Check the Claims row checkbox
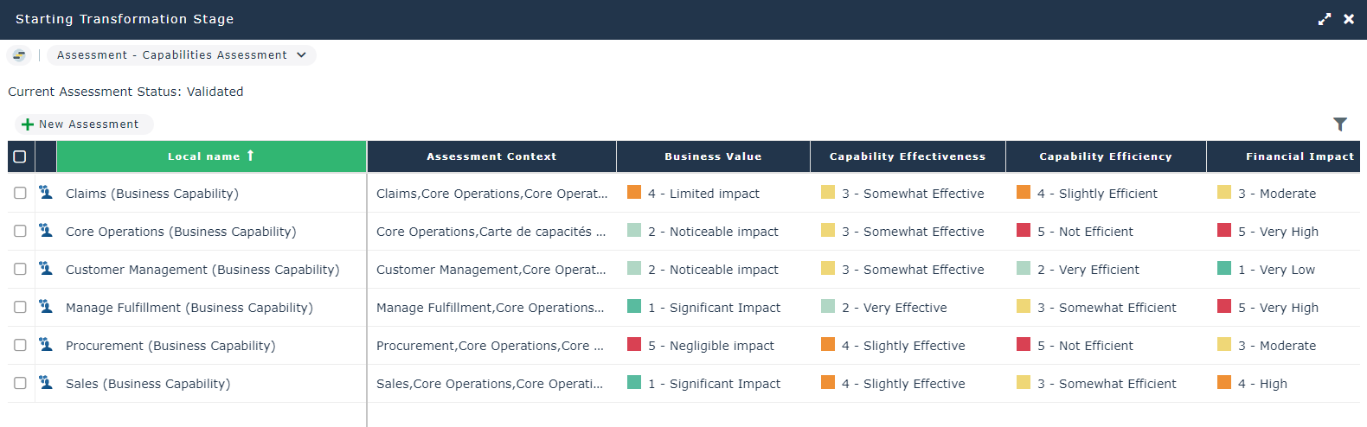 (20, 194)
